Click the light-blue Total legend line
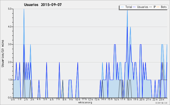This screenshot has height=105, width=170. (122, 7)
